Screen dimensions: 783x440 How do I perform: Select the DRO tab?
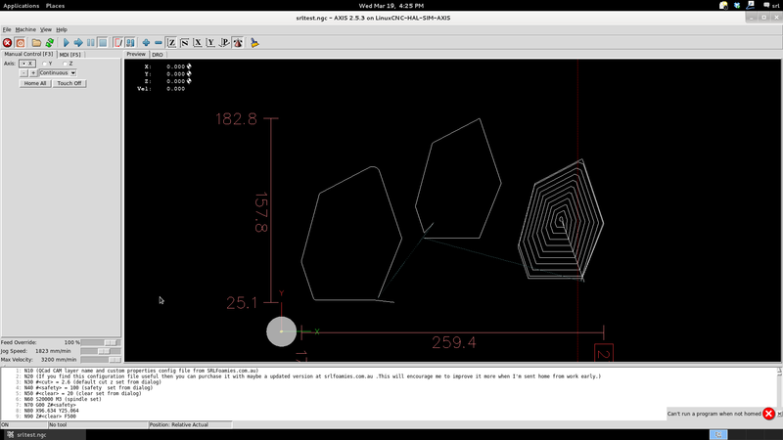click(158, 55)
